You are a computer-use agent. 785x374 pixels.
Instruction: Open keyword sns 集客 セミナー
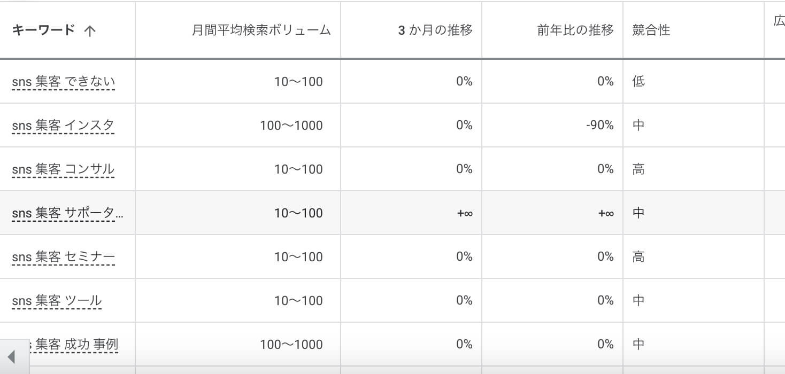click(63, 257)
